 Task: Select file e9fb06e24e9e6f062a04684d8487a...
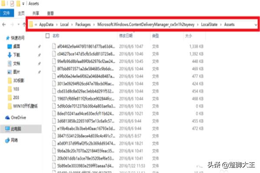click(86, 76)
